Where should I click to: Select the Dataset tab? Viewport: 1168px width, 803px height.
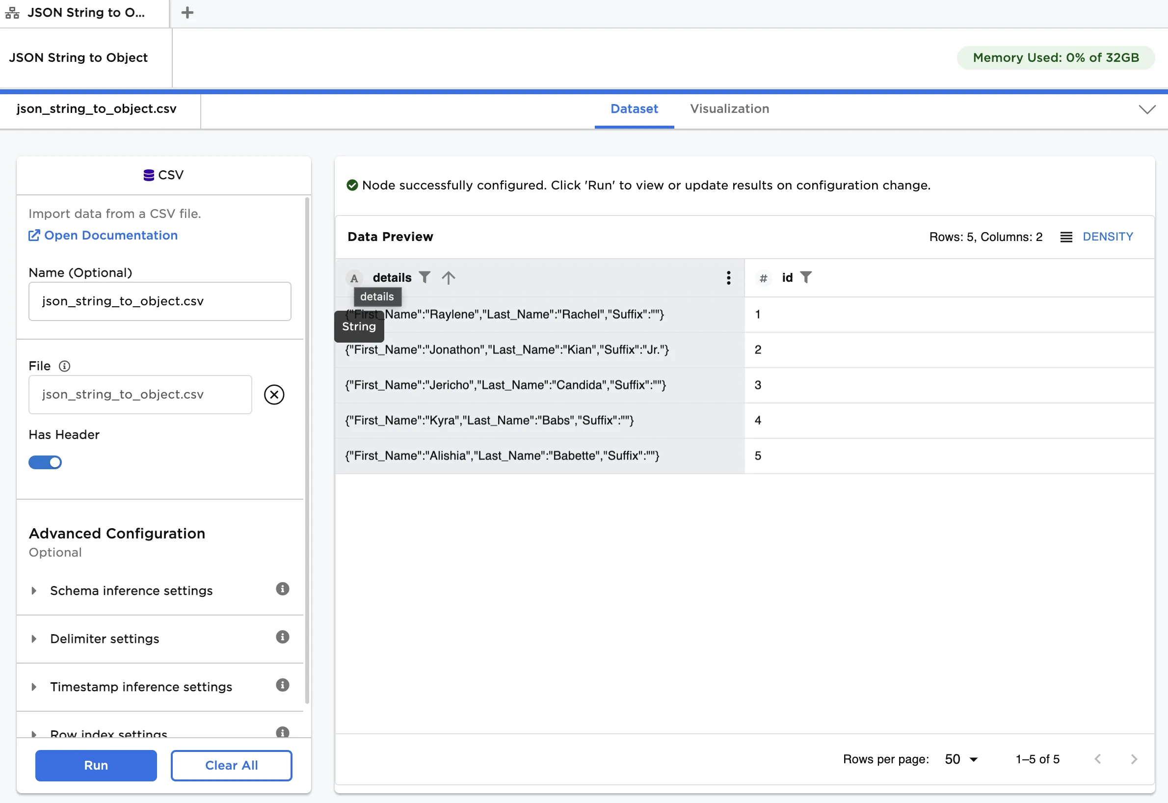coord(634,109)
